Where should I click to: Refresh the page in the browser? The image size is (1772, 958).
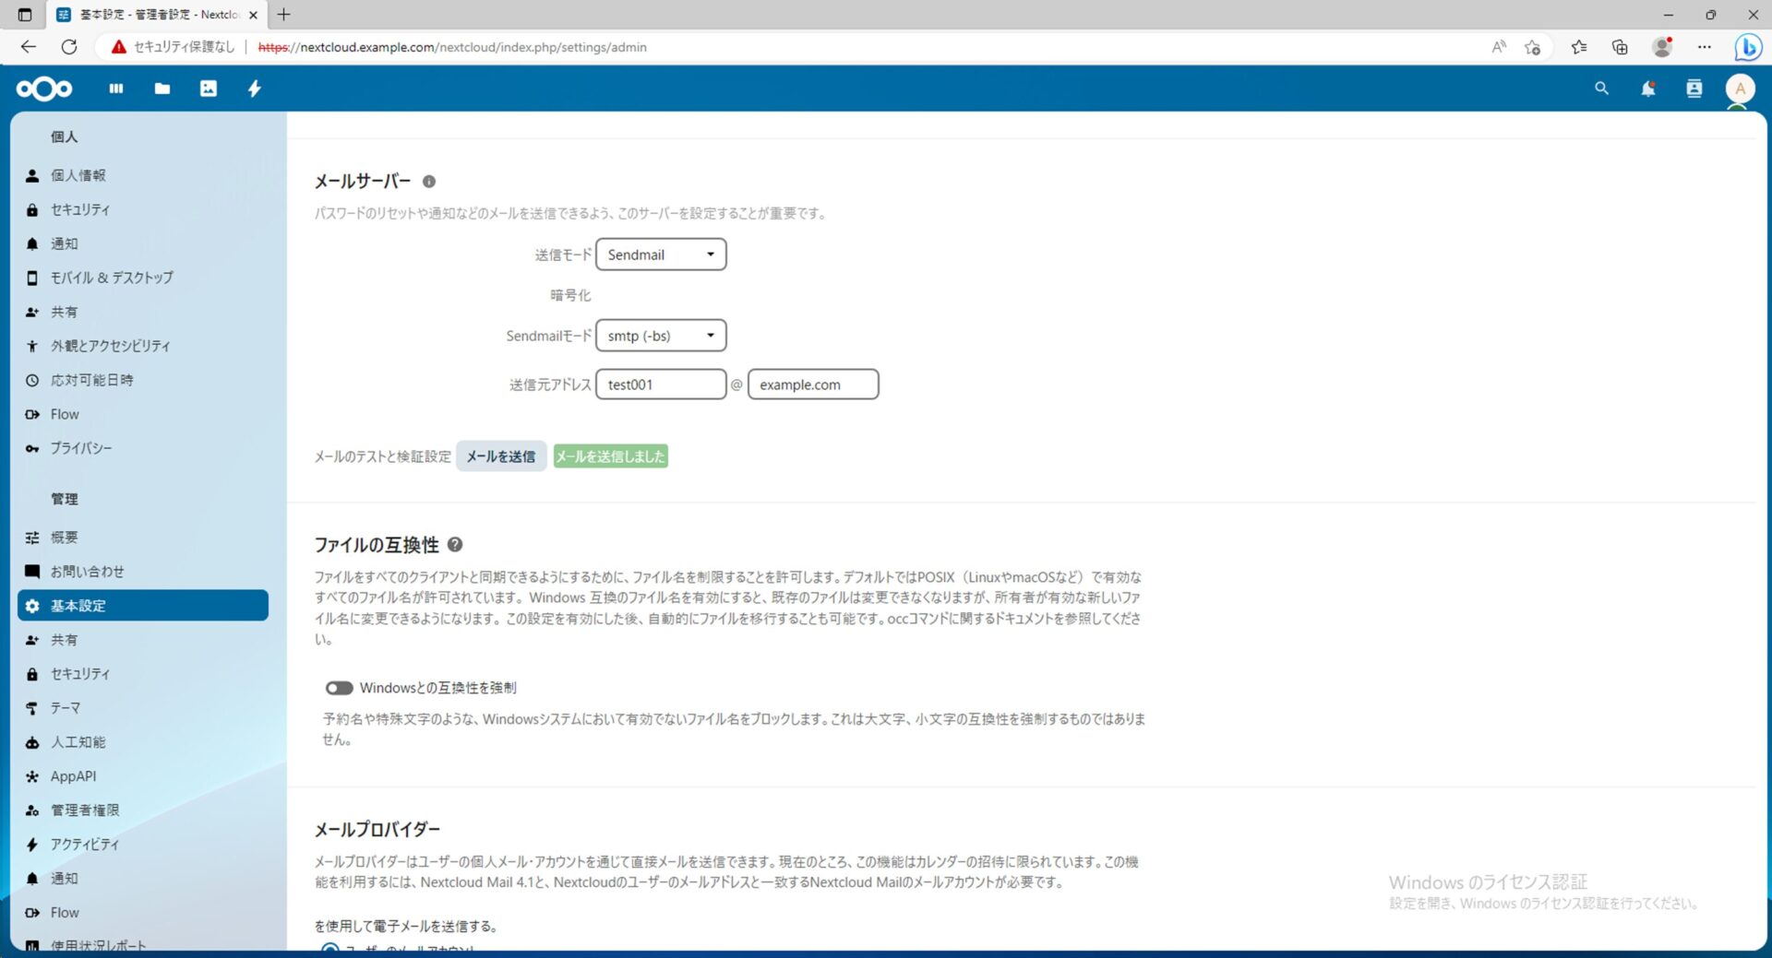tap(69, 47)
